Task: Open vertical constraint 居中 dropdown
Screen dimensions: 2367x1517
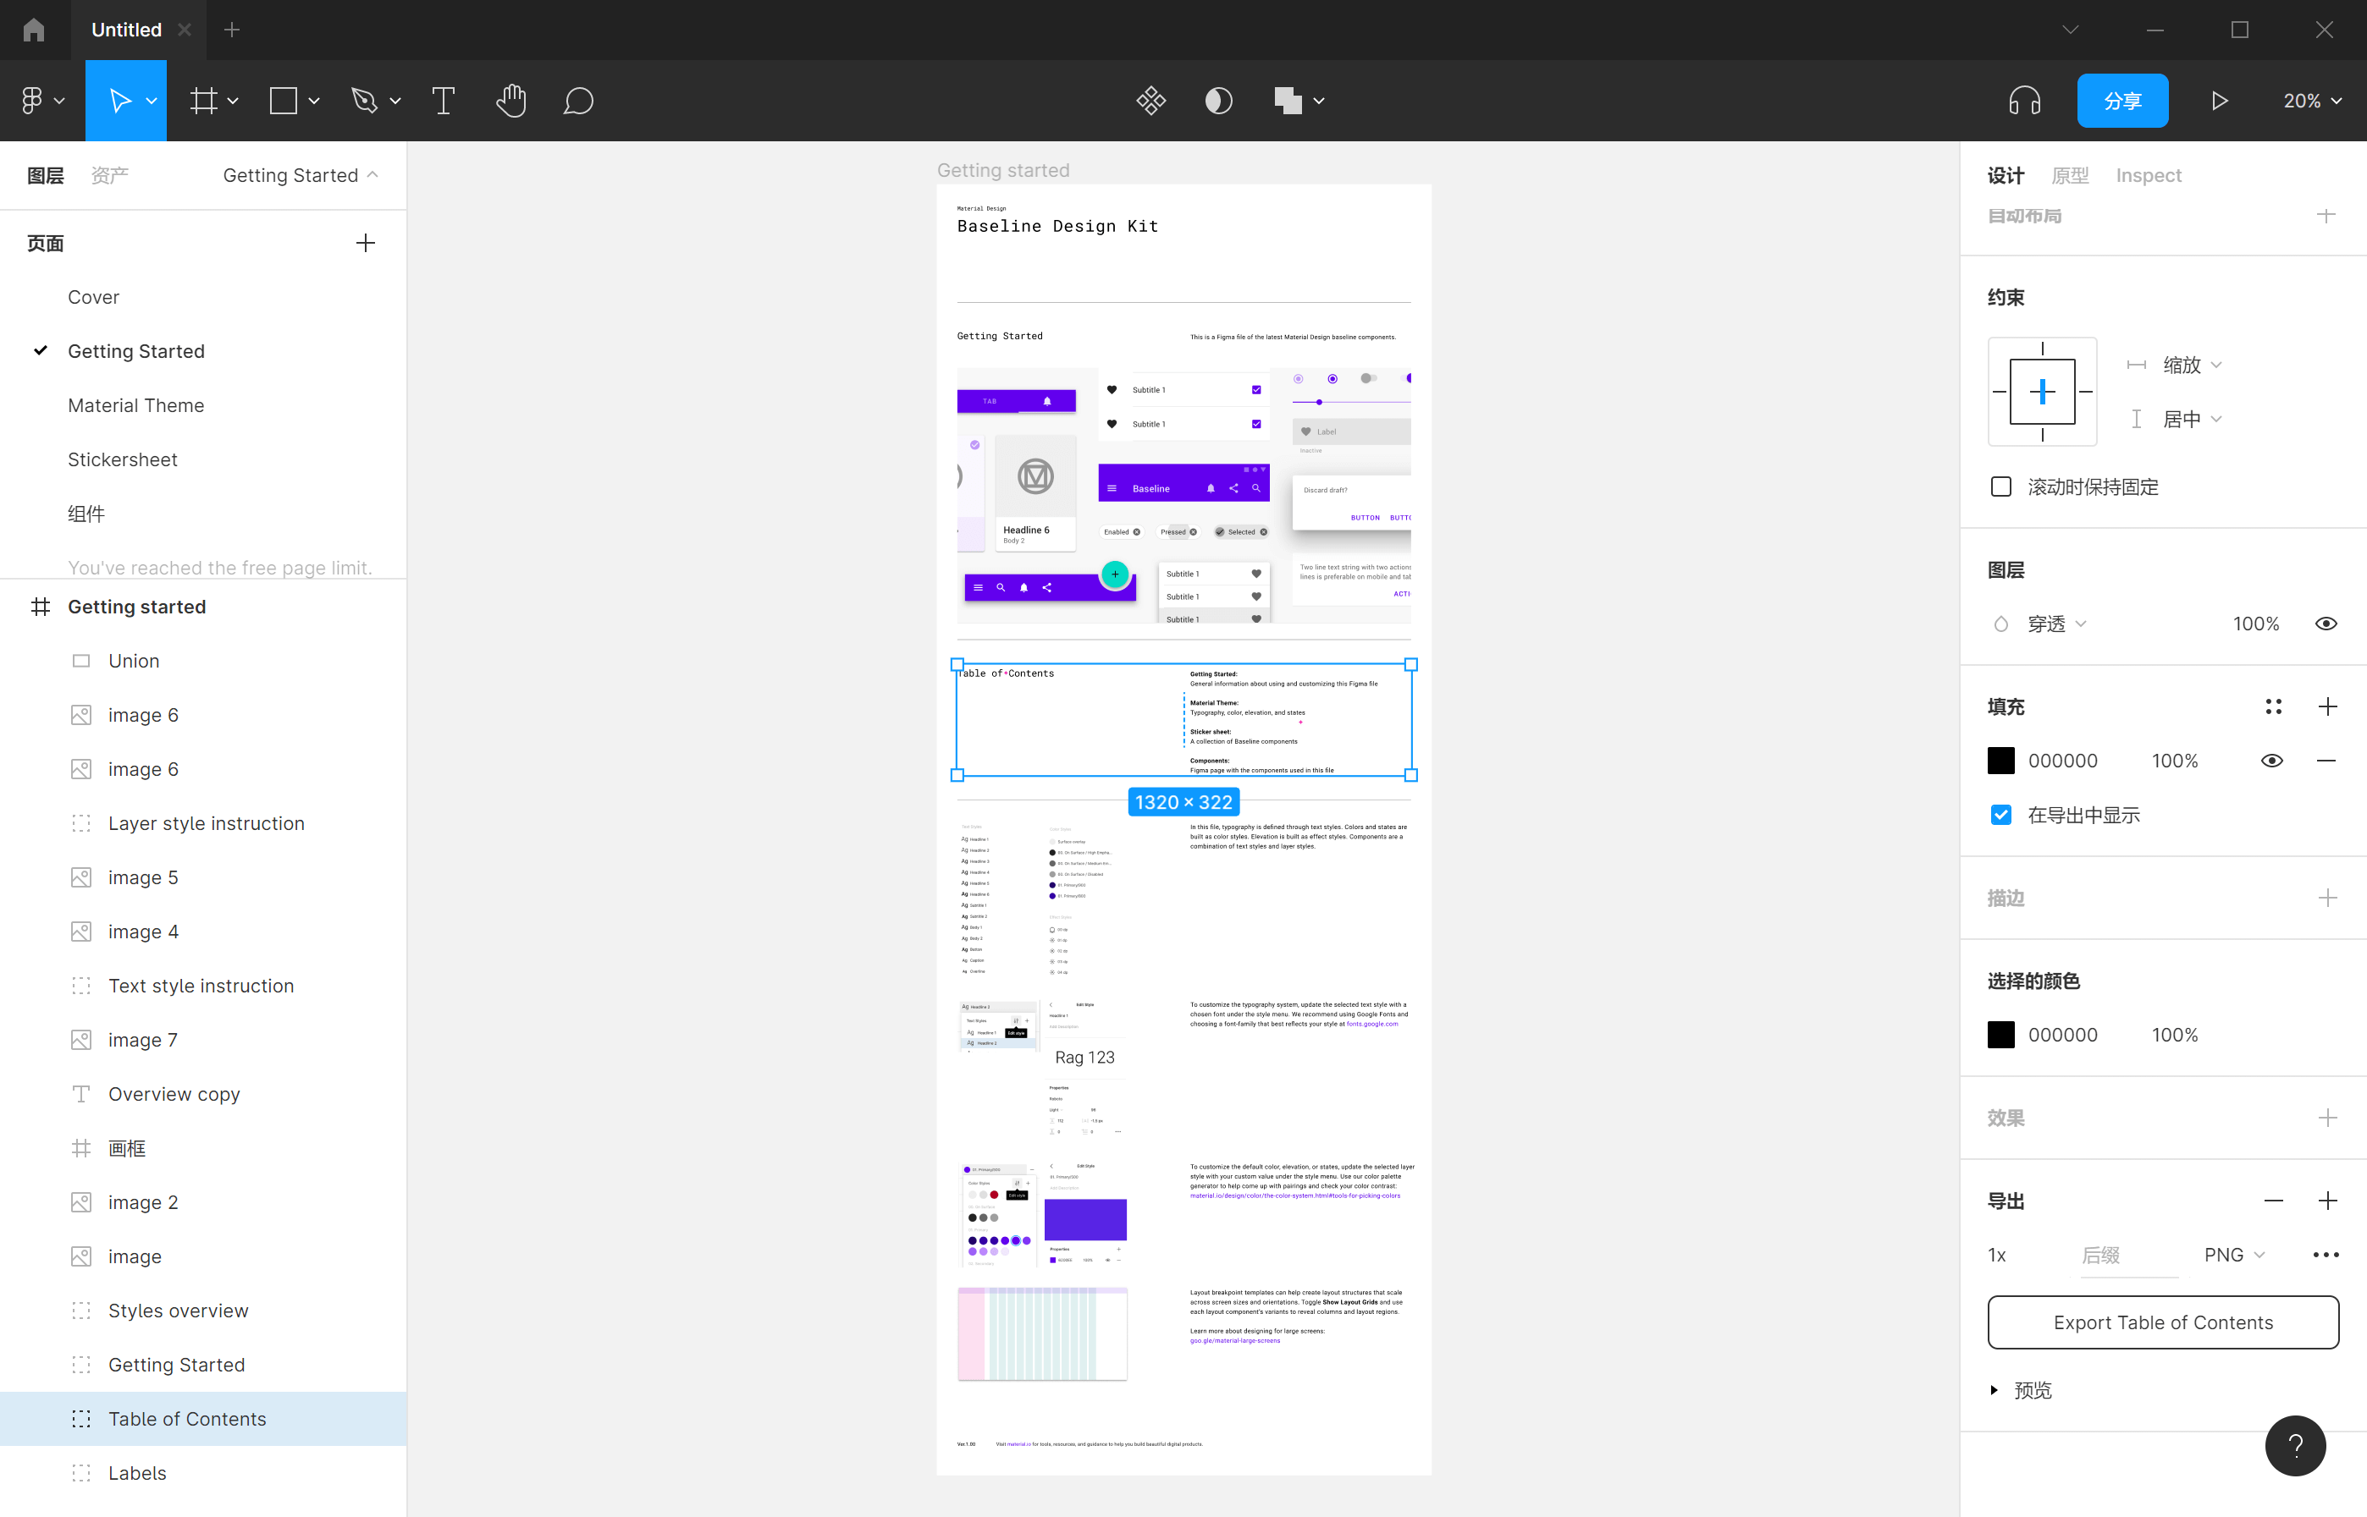Action: tap(2193, 419)
